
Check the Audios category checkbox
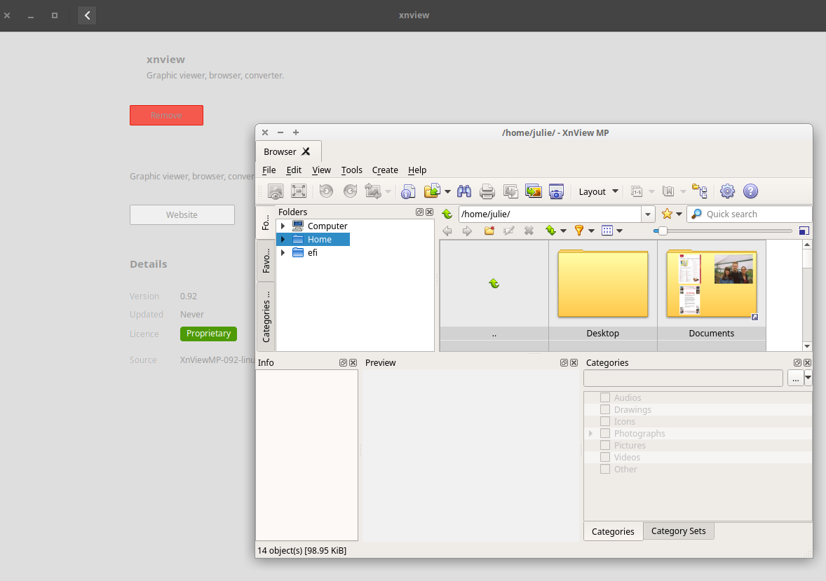(604, 398)
